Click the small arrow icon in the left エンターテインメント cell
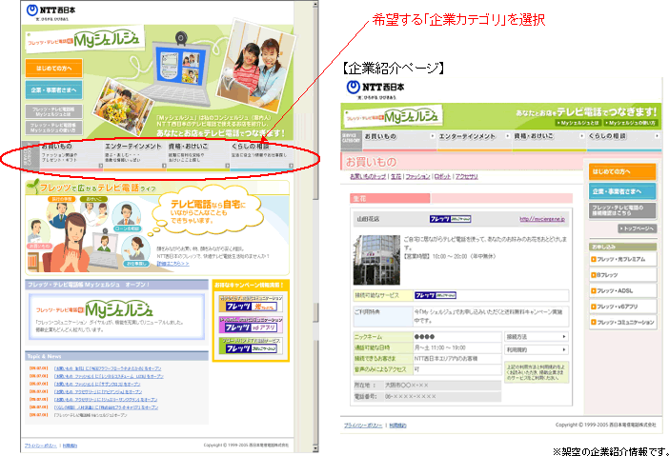The image size is (669, 456). pos(164,166)
